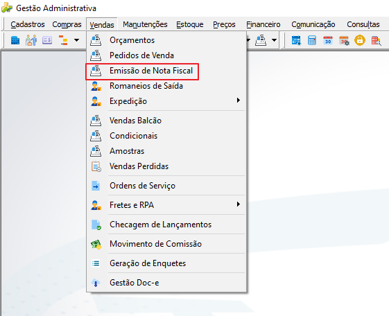Expand the Expedição submenu arrow

(238, 100)
